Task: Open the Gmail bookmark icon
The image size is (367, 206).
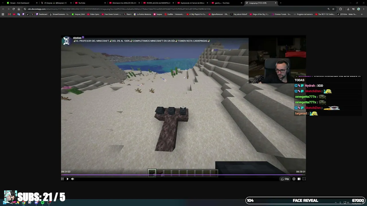Action: click(9, 14)
